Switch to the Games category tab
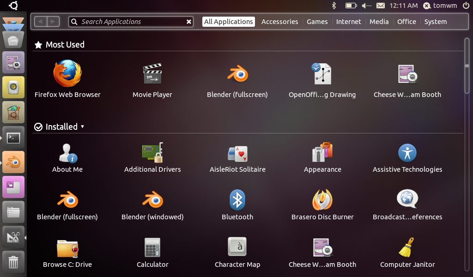473x277 pixels. coord(317,22)
